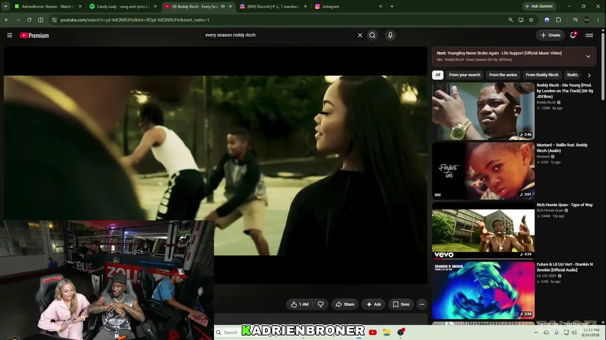
Task: Click the YouTube search input field
Action: point(279,35)
